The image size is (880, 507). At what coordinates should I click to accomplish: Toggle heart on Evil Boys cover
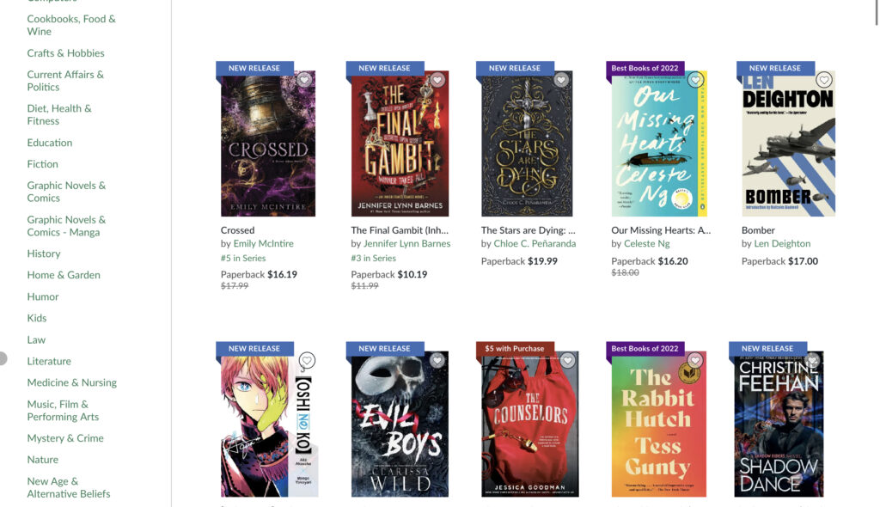437,360
